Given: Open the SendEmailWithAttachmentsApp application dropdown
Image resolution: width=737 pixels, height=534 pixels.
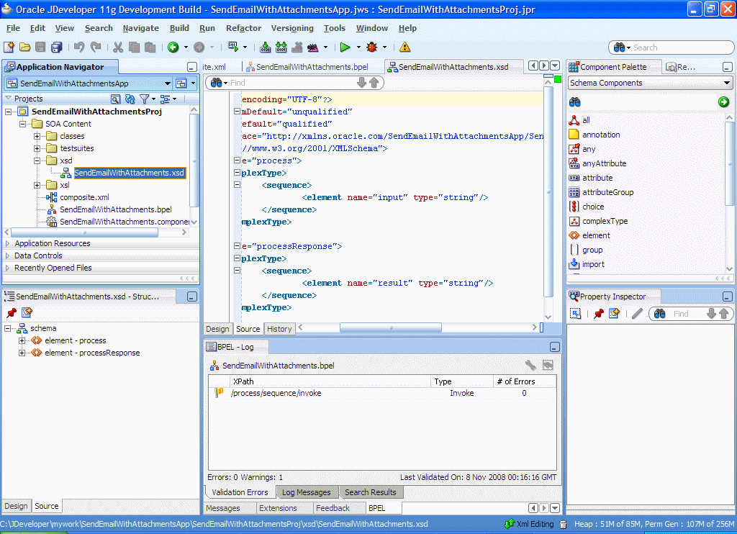Looking at the screenshot, I should coord(168,83).
